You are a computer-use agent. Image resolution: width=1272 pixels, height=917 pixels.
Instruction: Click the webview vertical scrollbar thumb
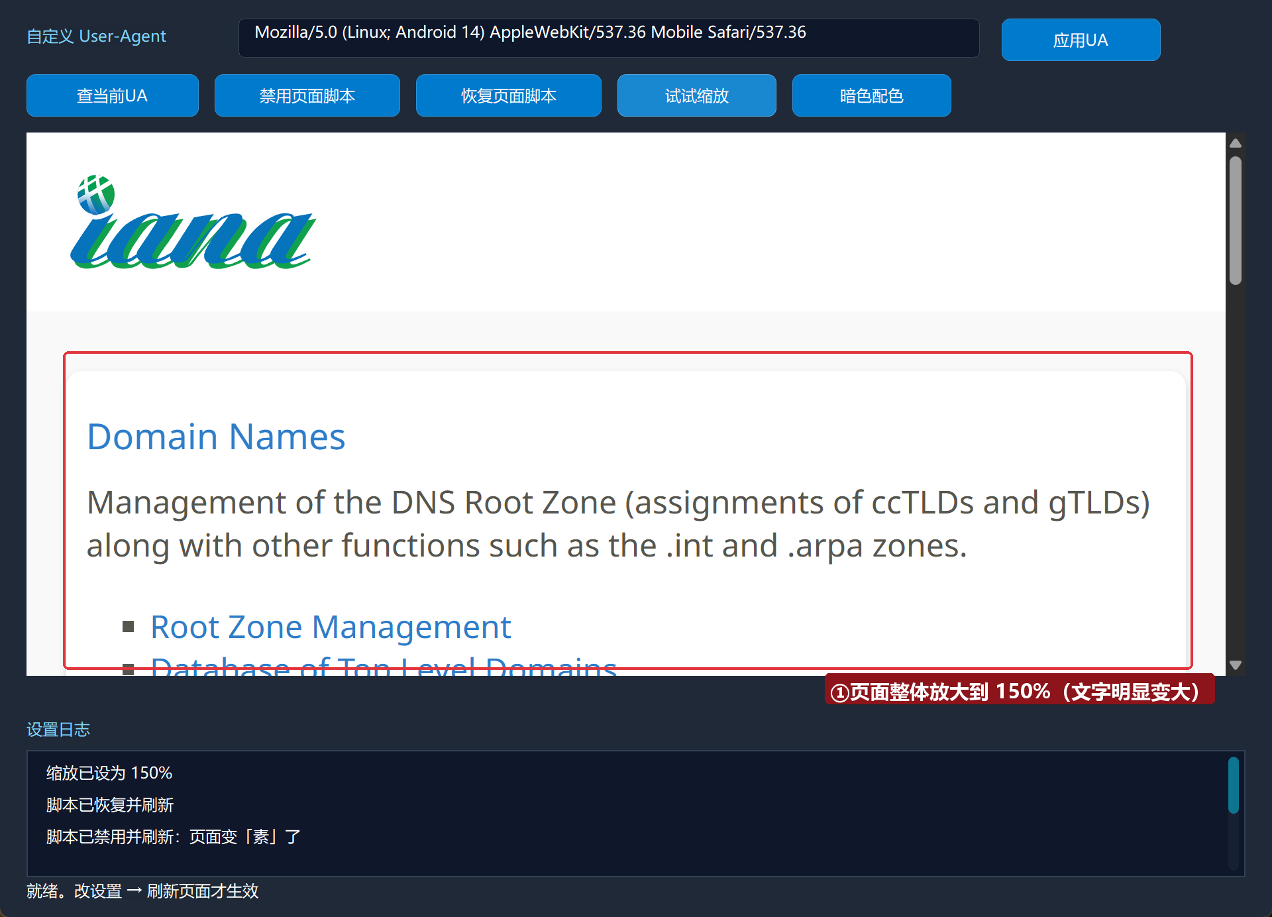1236,221
